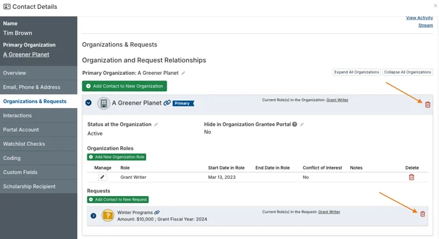Click the A Greener Planet building icon
The height and width of the screenshot is (239, 439).
[103, 104]
